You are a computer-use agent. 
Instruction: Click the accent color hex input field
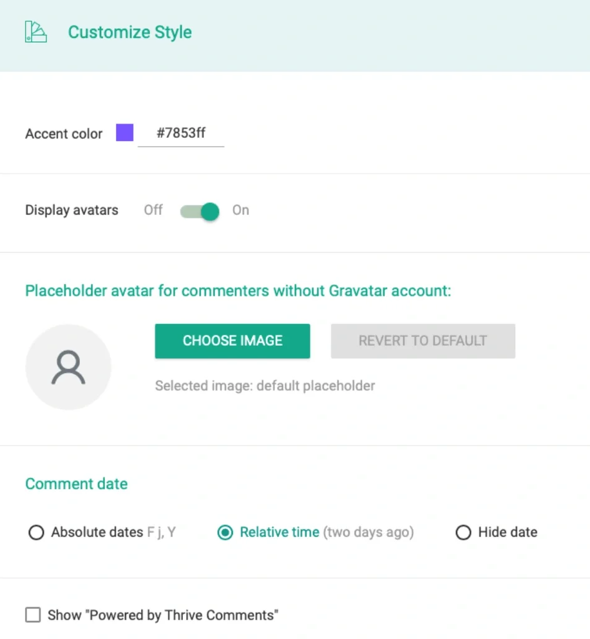click(x=181, y=134)
